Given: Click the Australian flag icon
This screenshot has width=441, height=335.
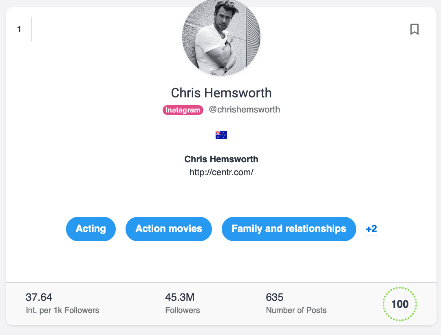Looking at the screenshot, I should point(221,135).
